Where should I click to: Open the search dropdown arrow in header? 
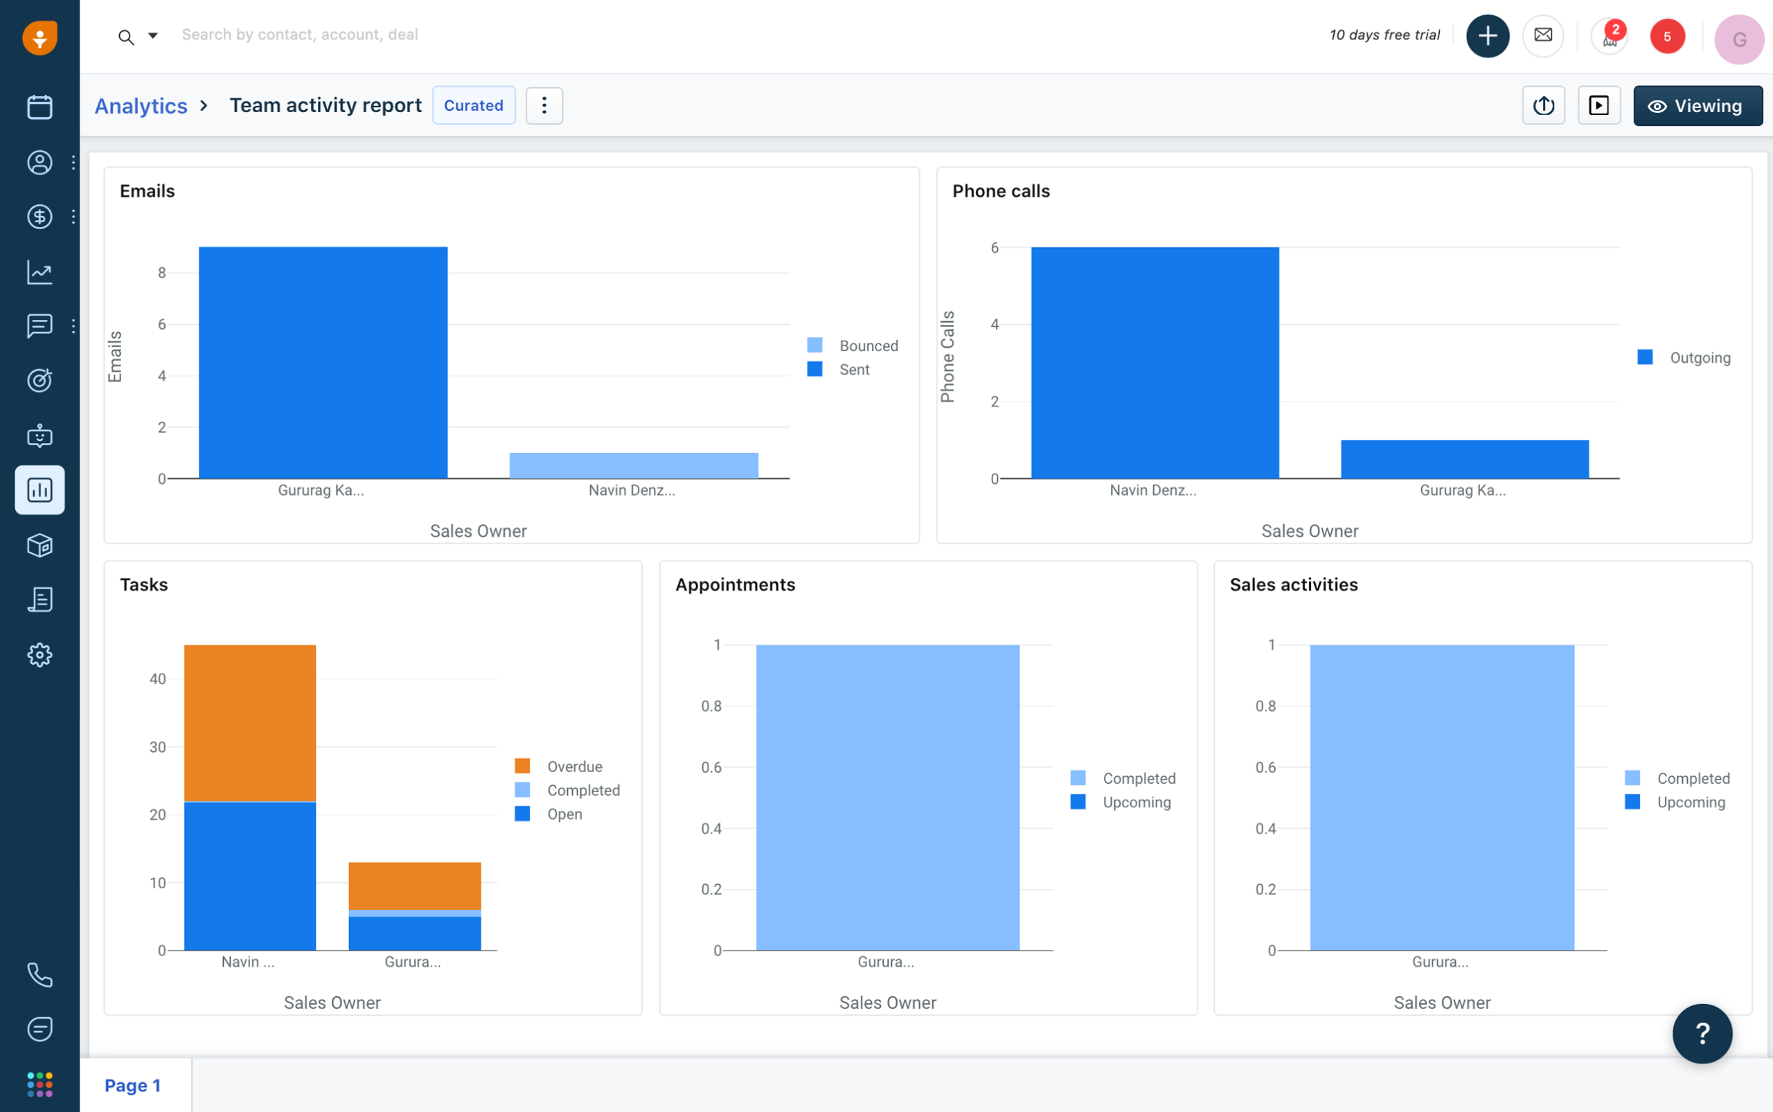click(x=152, y=36)
